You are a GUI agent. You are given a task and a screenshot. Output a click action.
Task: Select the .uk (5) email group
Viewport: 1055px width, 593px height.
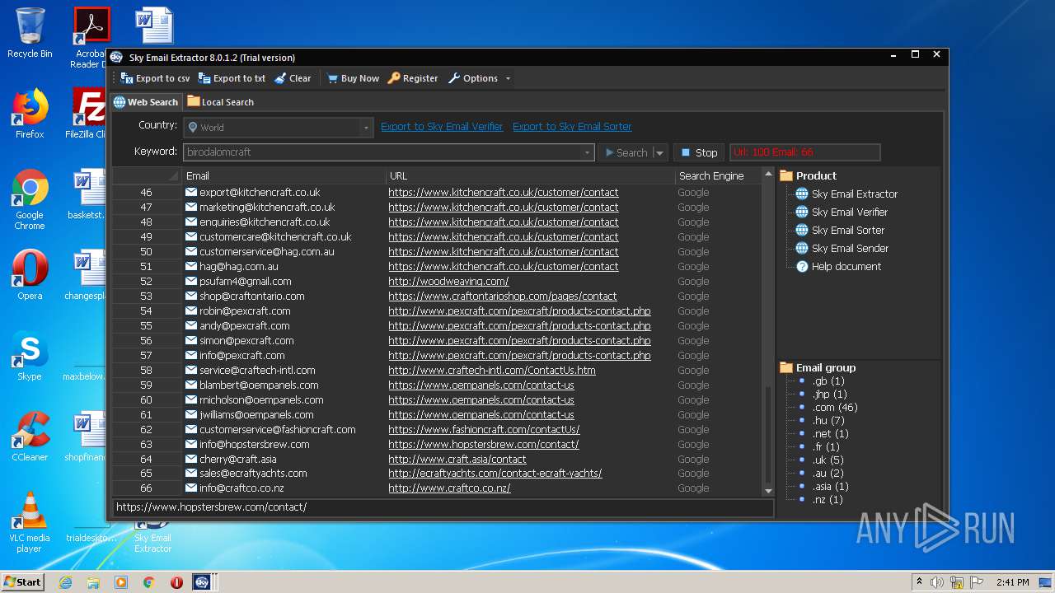pos(828,460)
